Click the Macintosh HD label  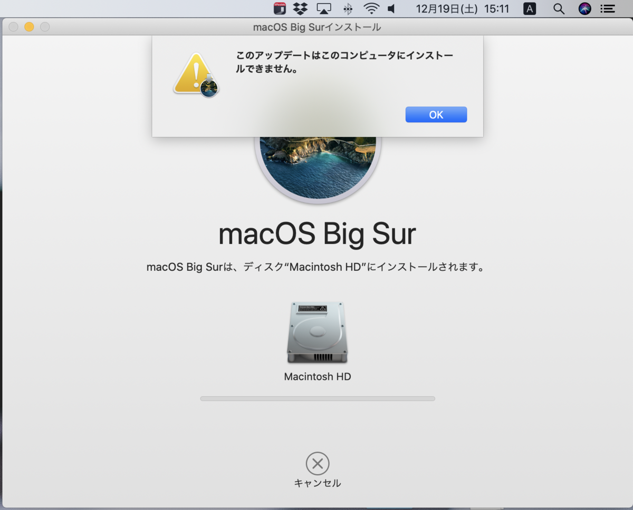[x=318, y=377]
